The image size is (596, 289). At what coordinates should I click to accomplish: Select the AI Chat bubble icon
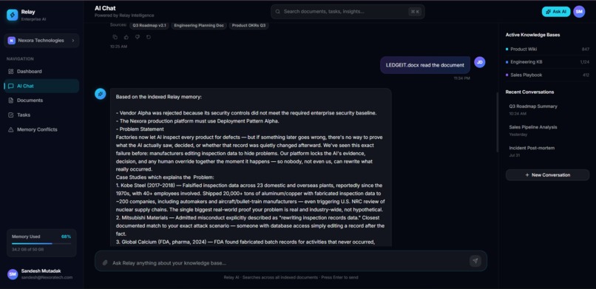[x=10, y=86]
